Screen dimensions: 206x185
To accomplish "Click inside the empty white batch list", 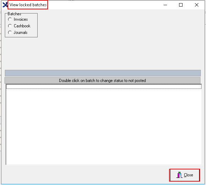I will pyautogui.click(x=104, y=127).
